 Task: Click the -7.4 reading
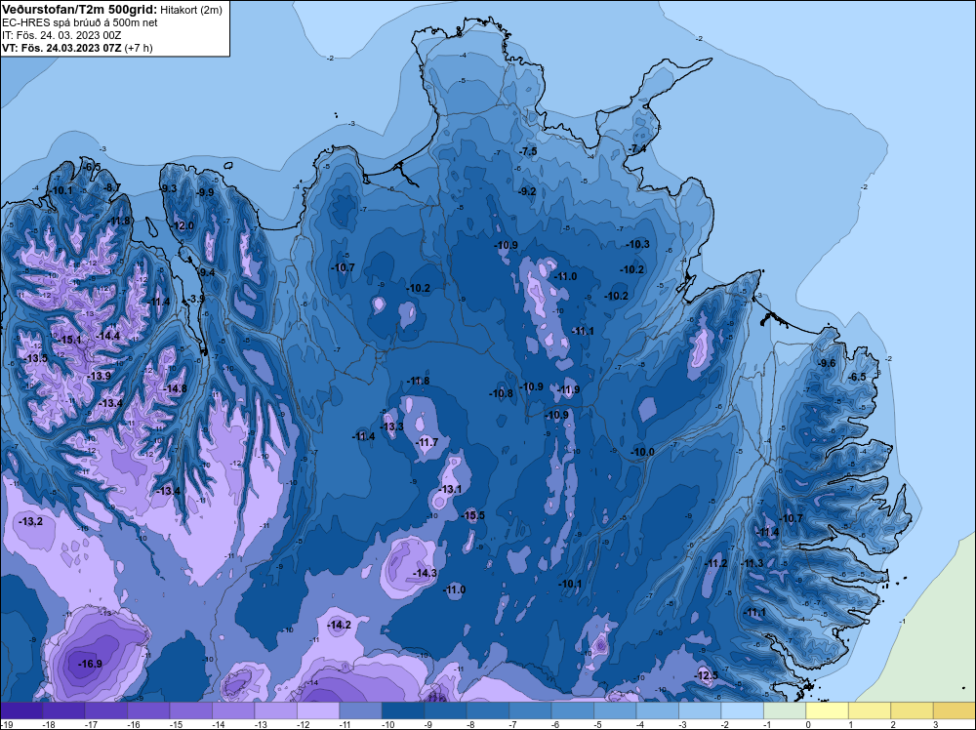[x=637, y=148]
